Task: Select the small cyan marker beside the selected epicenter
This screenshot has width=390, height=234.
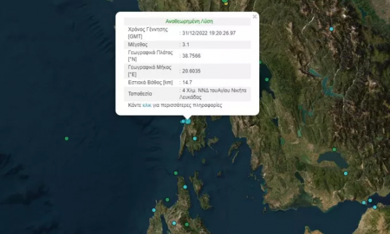Action: click(x=183, y=121)
